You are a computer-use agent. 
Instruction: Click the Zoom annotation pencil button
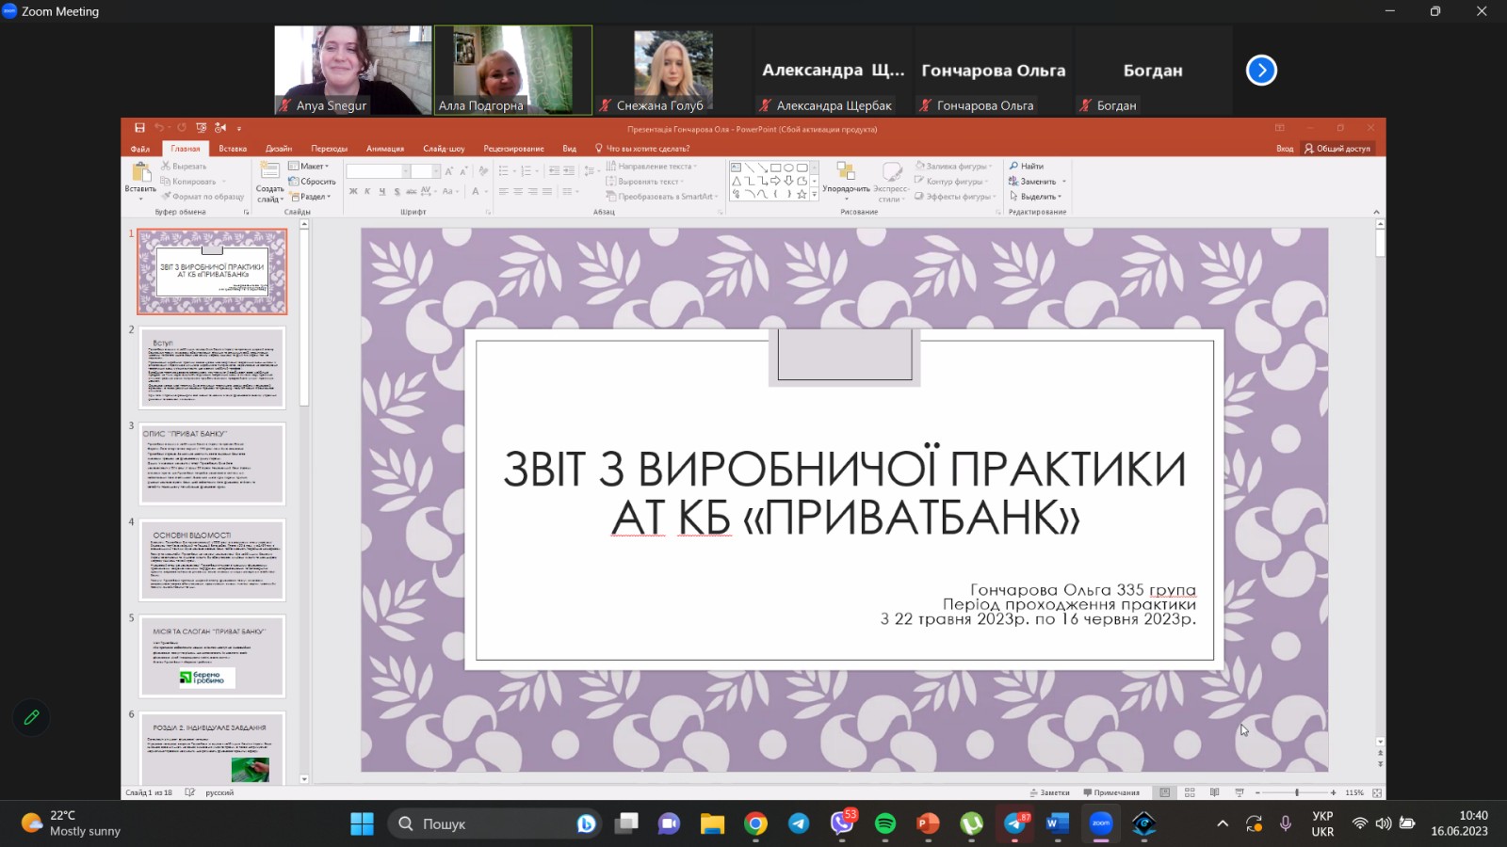point(31,717)
